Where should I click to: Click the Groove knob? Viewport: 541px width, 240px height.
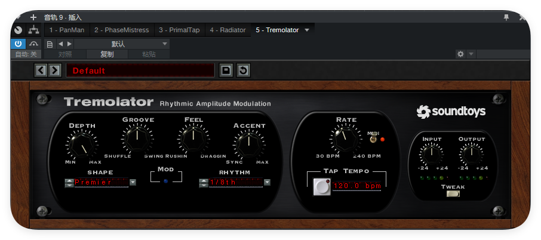click(x=137, y=139)
